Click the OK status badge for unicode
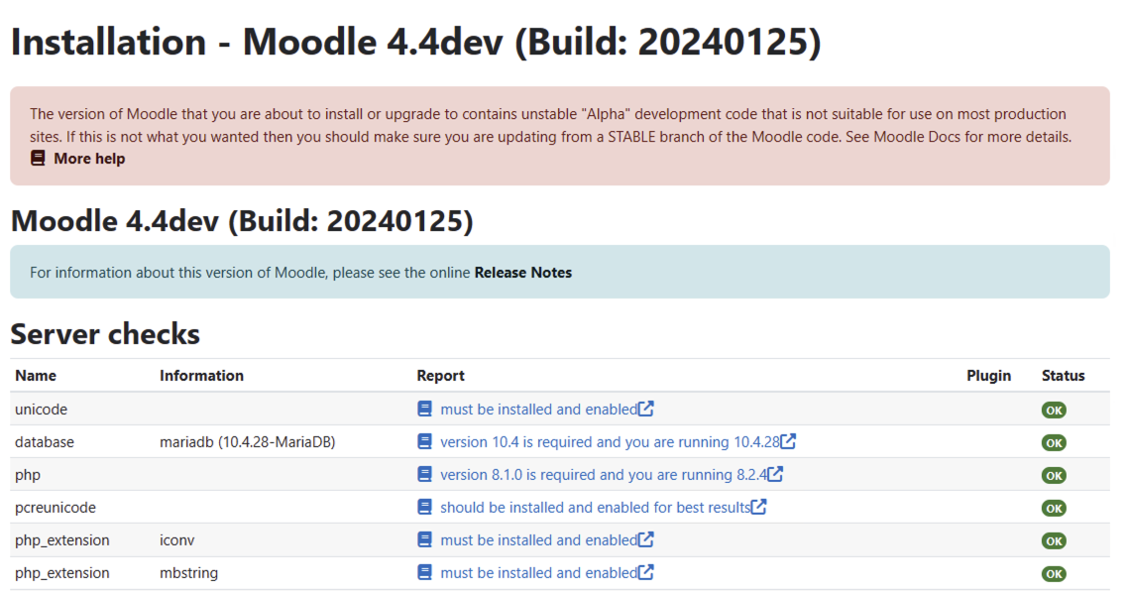1128x591 pixels. [1054, 411]
